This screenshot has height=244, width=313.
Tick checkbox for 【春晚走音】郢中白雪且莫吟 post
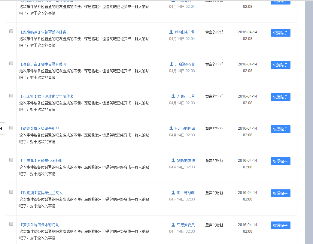[x=11, y=63]
